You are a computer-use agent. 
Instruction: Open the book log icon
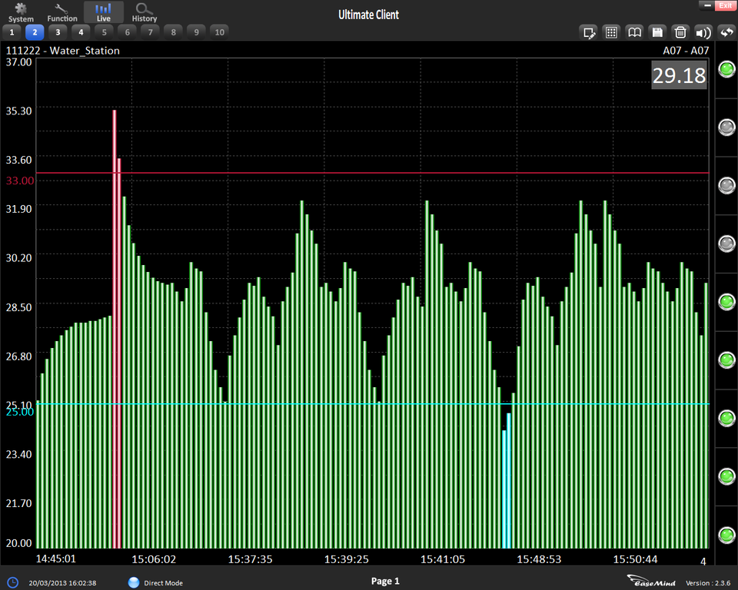[634, 32]
